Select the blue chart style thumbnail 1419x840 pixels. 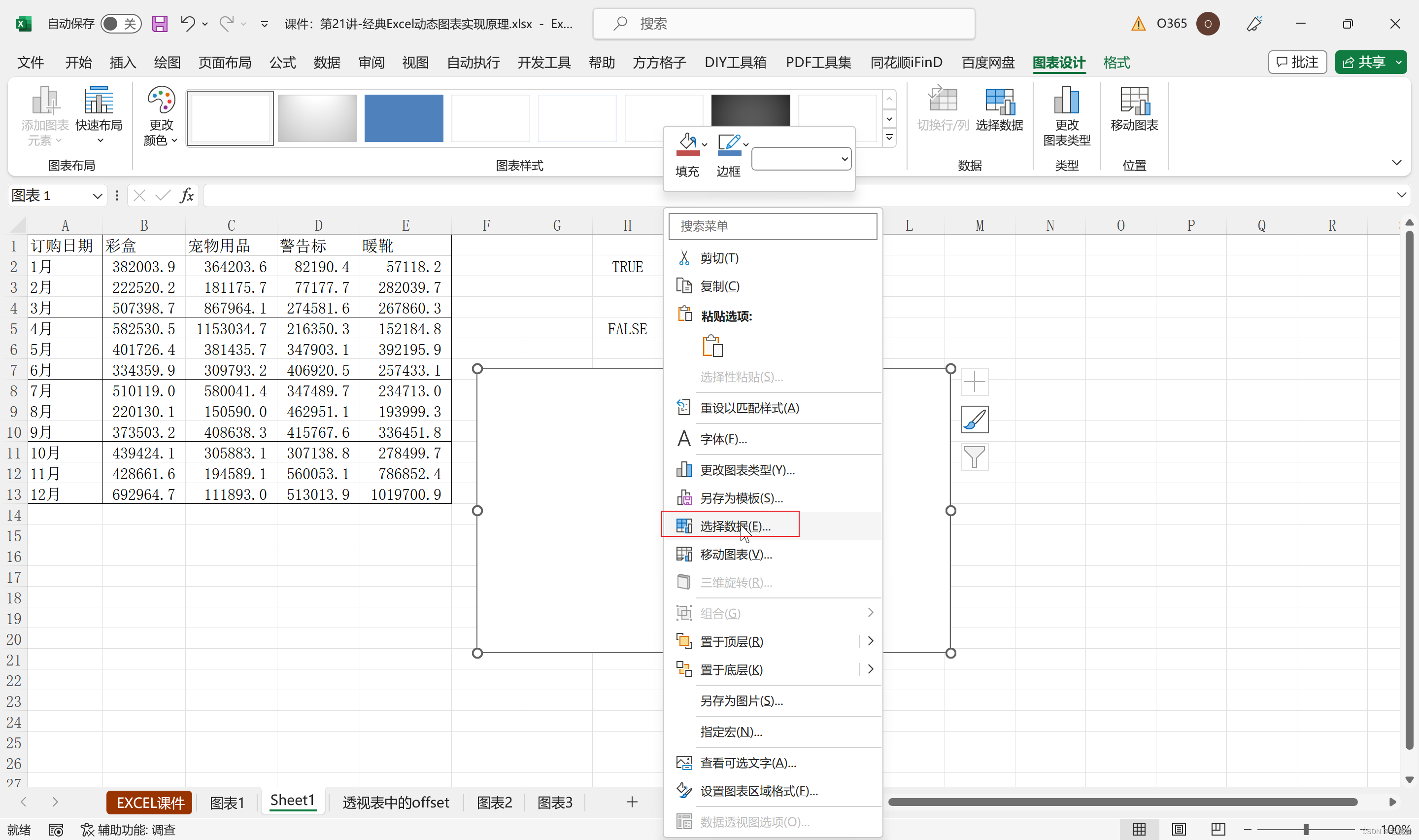(x=403, y=118)
